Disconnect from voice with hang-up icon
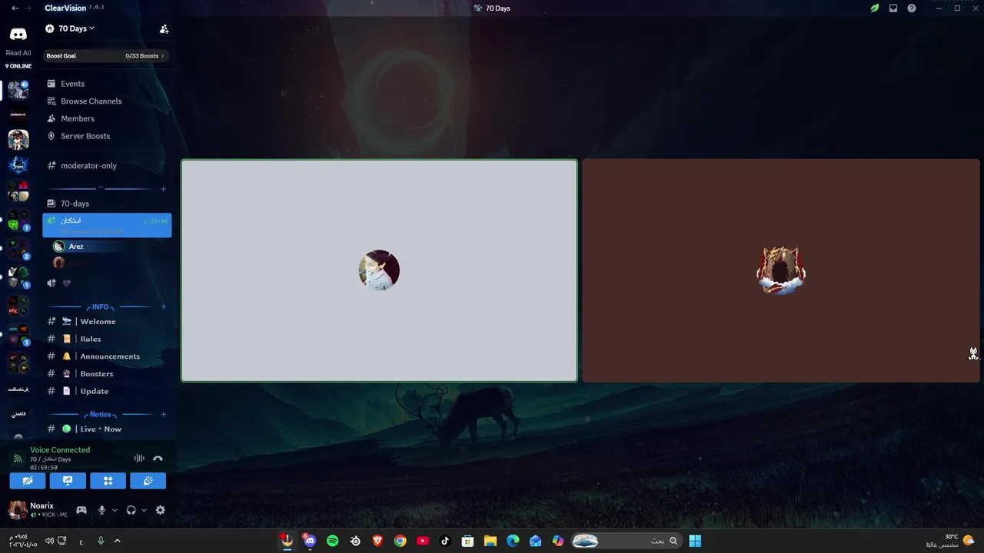 [158, 459]
